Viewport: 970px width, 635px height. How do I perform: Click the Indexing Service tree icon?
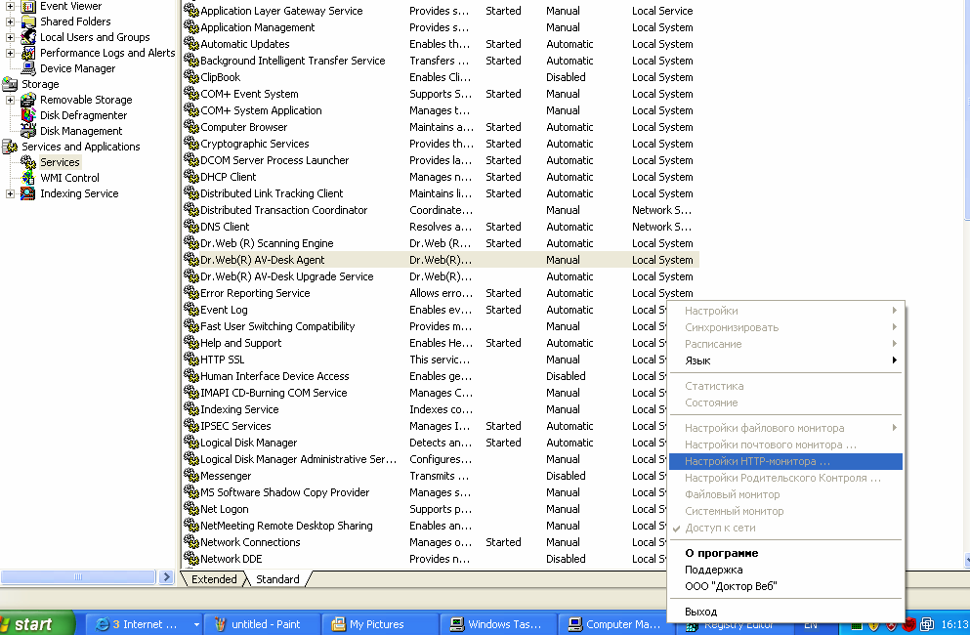pyautogui.click(x=28, y=193)
